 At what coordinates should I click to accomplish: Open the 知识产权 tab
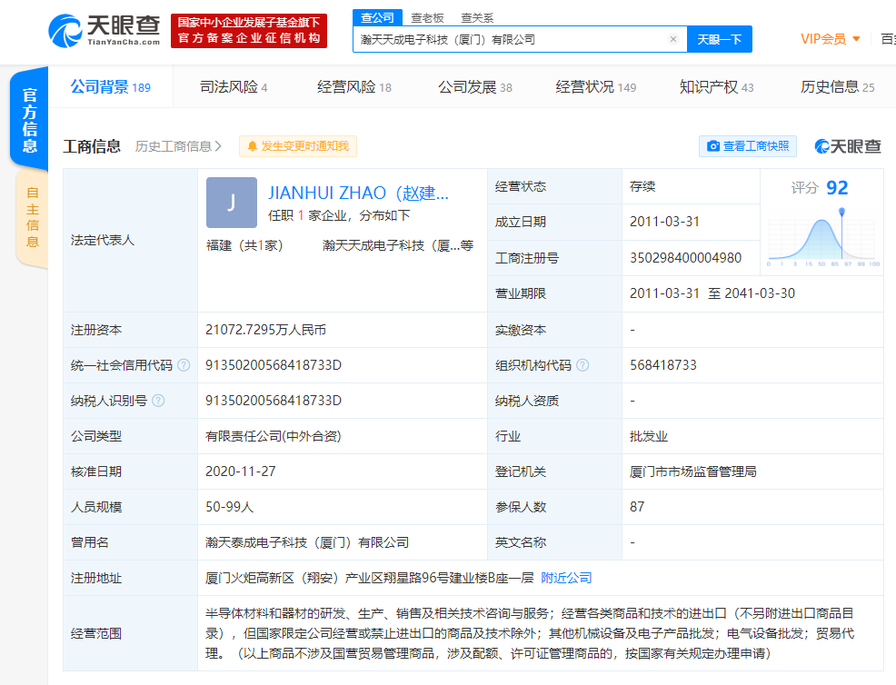(716, 87)
